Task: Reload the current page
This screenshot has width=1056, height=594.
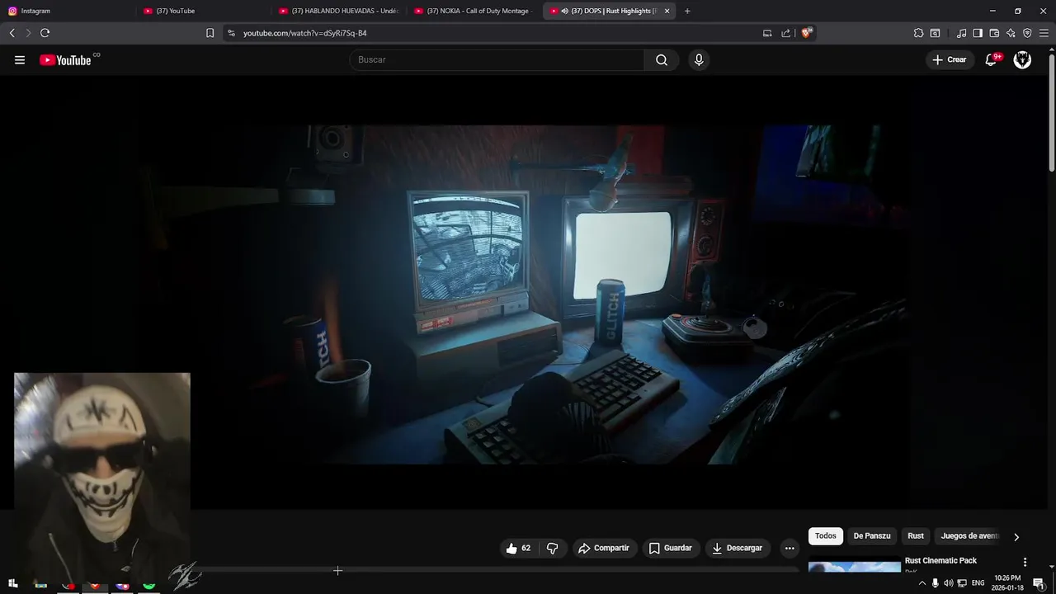Action: [45, 33]
